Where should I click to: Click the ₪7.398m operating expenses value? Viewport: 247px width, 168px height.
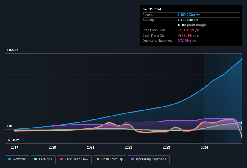click(x=184, y=41)
